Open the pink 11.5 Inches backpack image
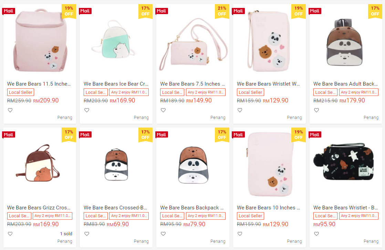Screen dimensions: 385x250 click(40, 41)
